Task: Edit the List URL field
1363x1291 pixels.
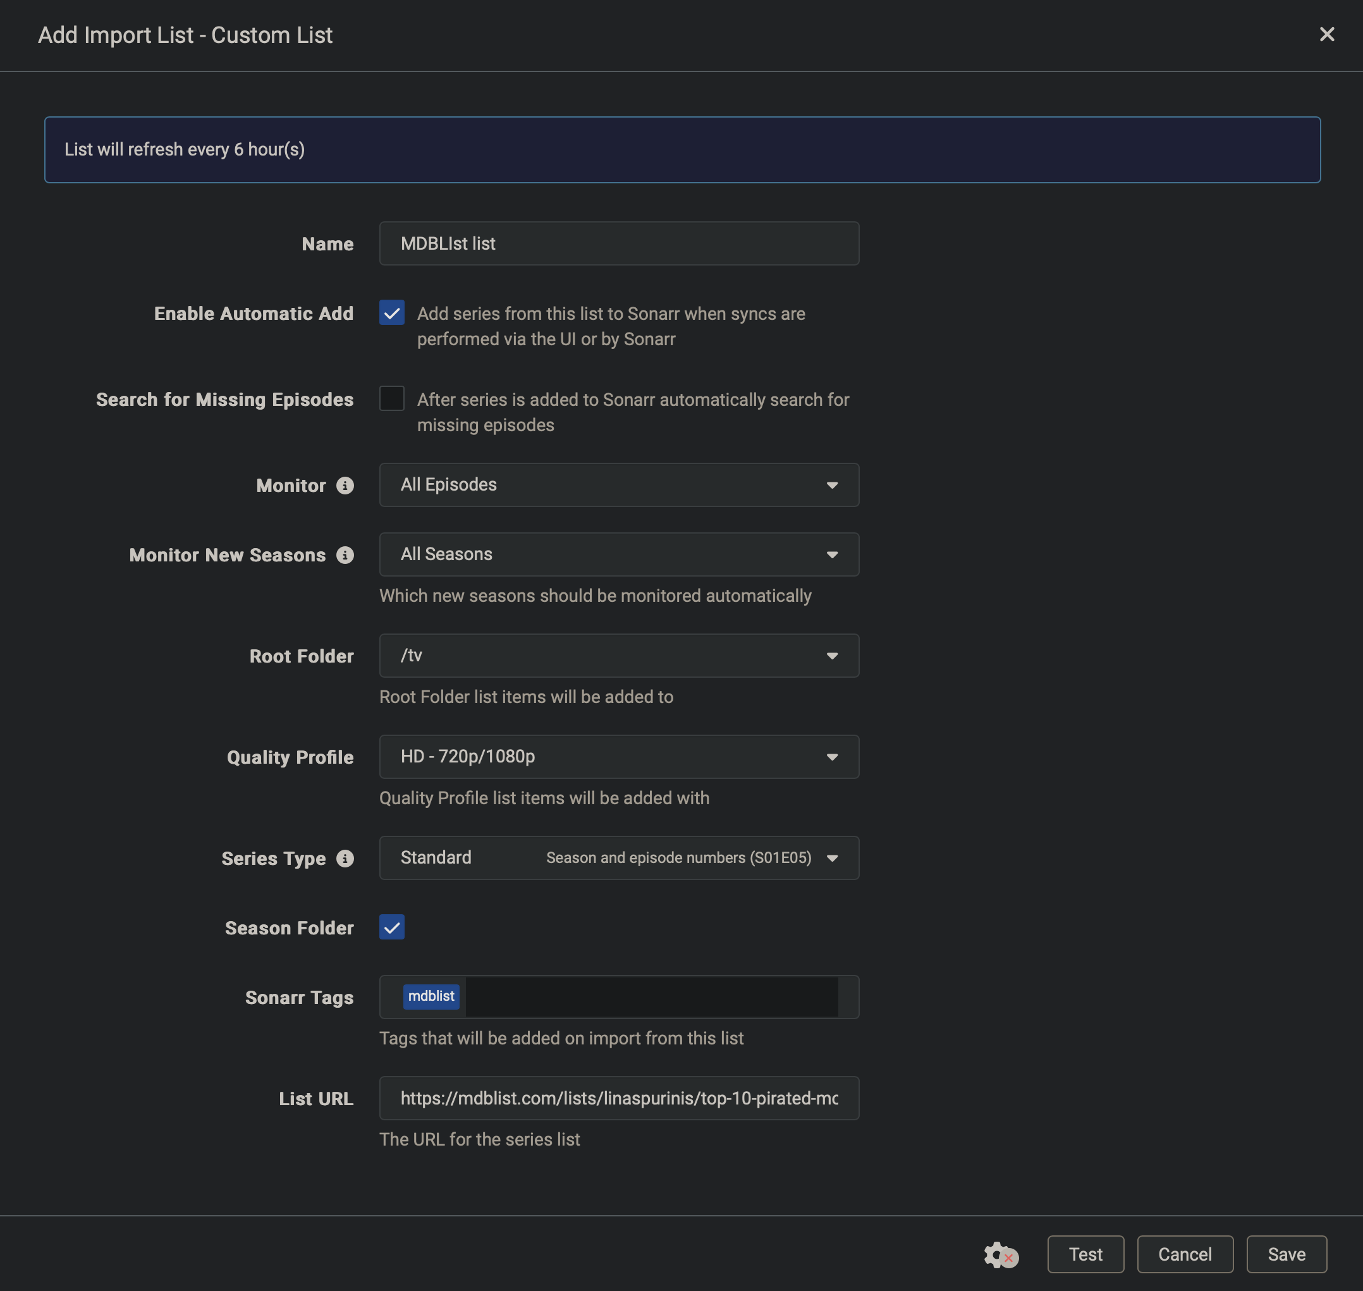Action: click(618, 1098)
